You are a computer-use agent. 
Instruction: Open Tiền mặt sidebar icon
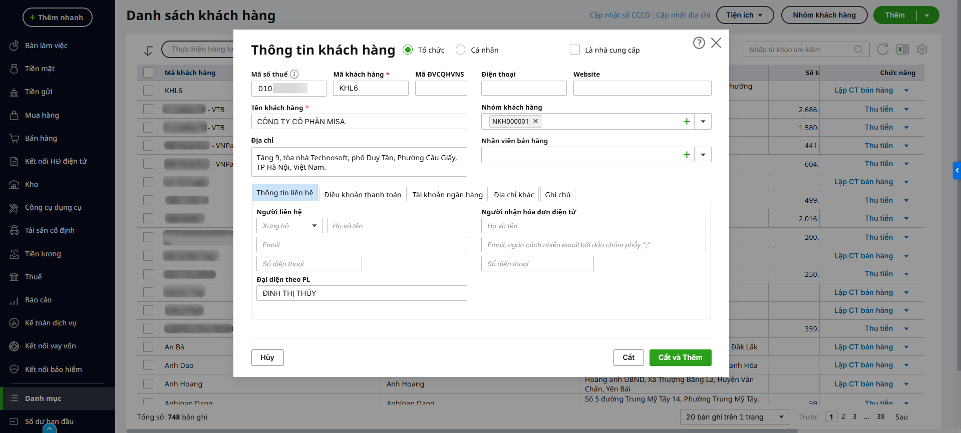click(x=14, y=69)
